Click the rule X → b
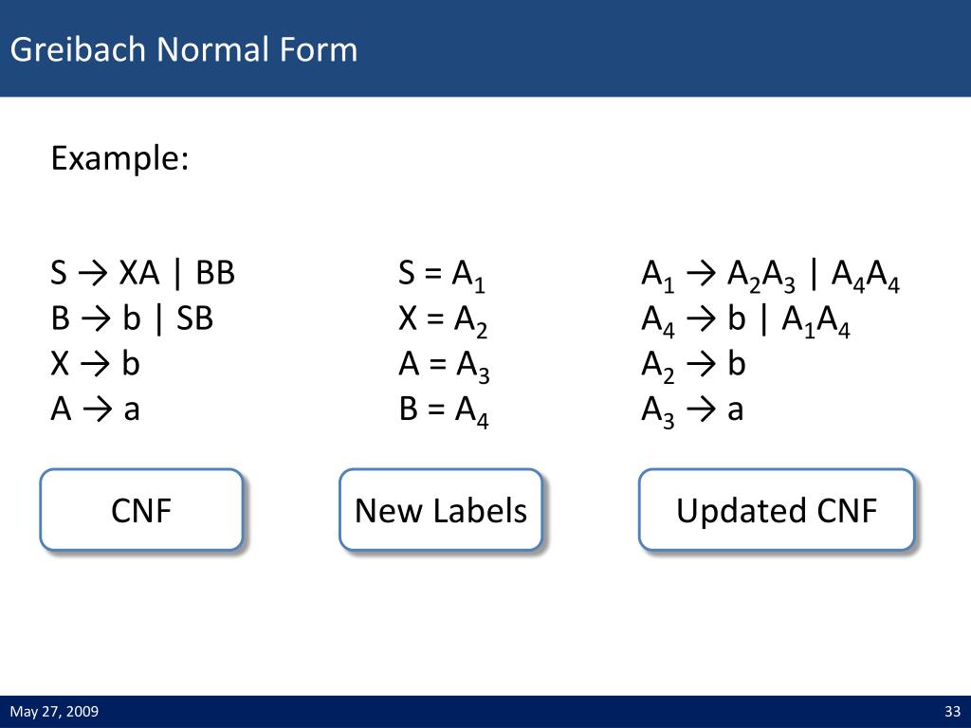Viewport: 971px width, 728px height. click(x=96, y=363)
